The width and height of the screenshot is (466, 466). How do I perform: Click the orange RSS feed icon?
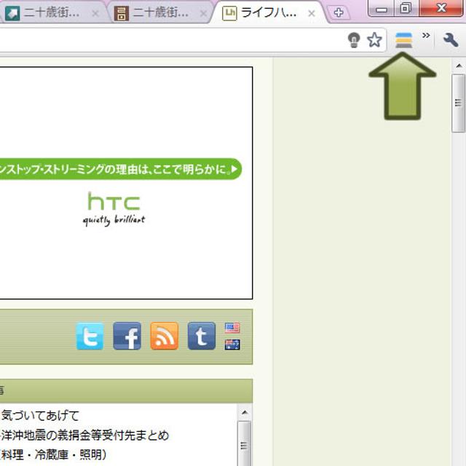tap(165, 336)
